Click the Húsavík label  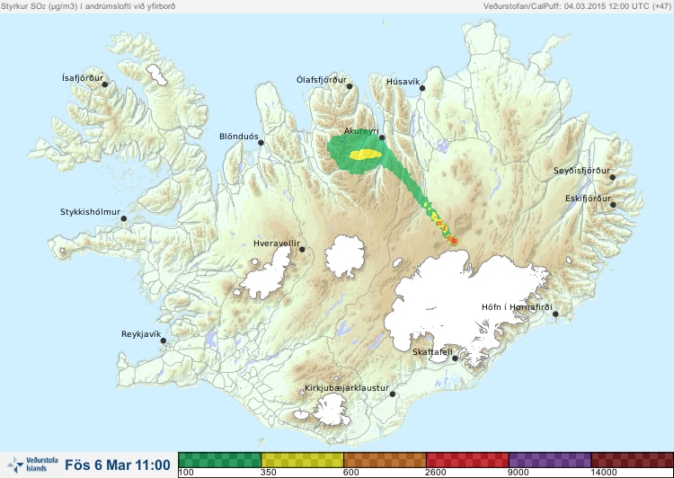pyautogui.click(x=403, y=82)
